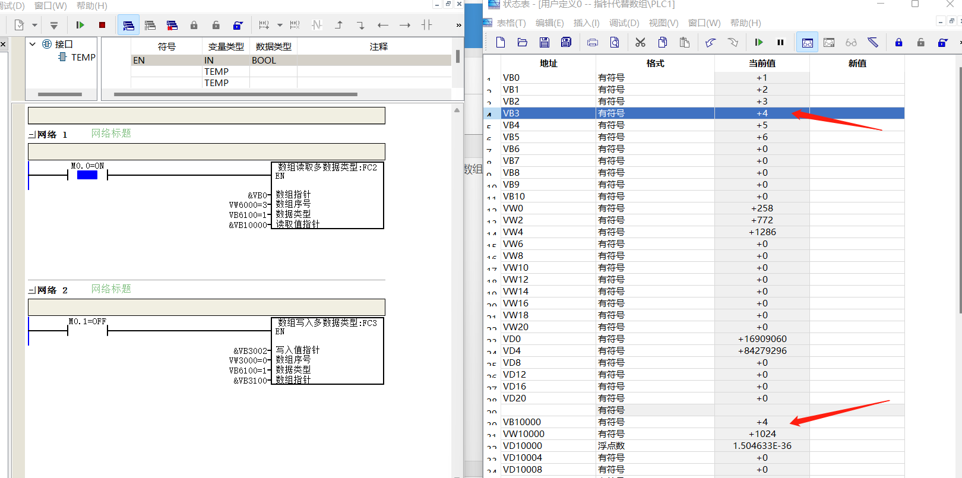Select the VB0 address cell
This screenshot has height=478, width=962.
(x=548, y=77)
